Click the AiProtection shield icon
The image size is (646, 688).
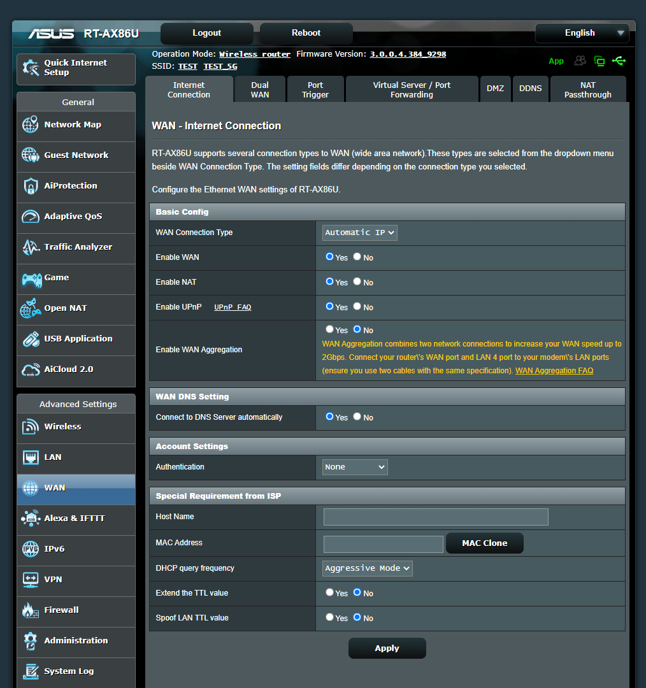pyautogui.click(x=31, y=185)
